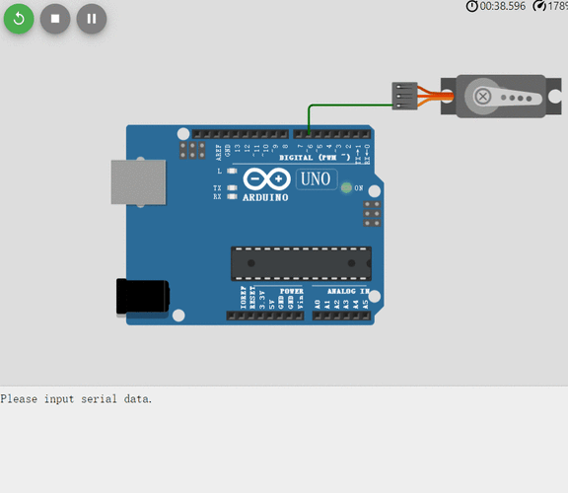568x493 pixels.
Task: Click the analog input pin header
Action: (341, 316)
